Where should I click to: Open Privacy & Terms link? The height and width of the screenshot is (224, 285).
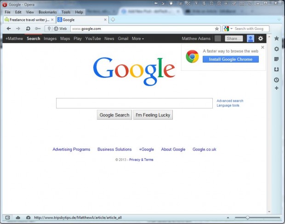coord(141,160)
